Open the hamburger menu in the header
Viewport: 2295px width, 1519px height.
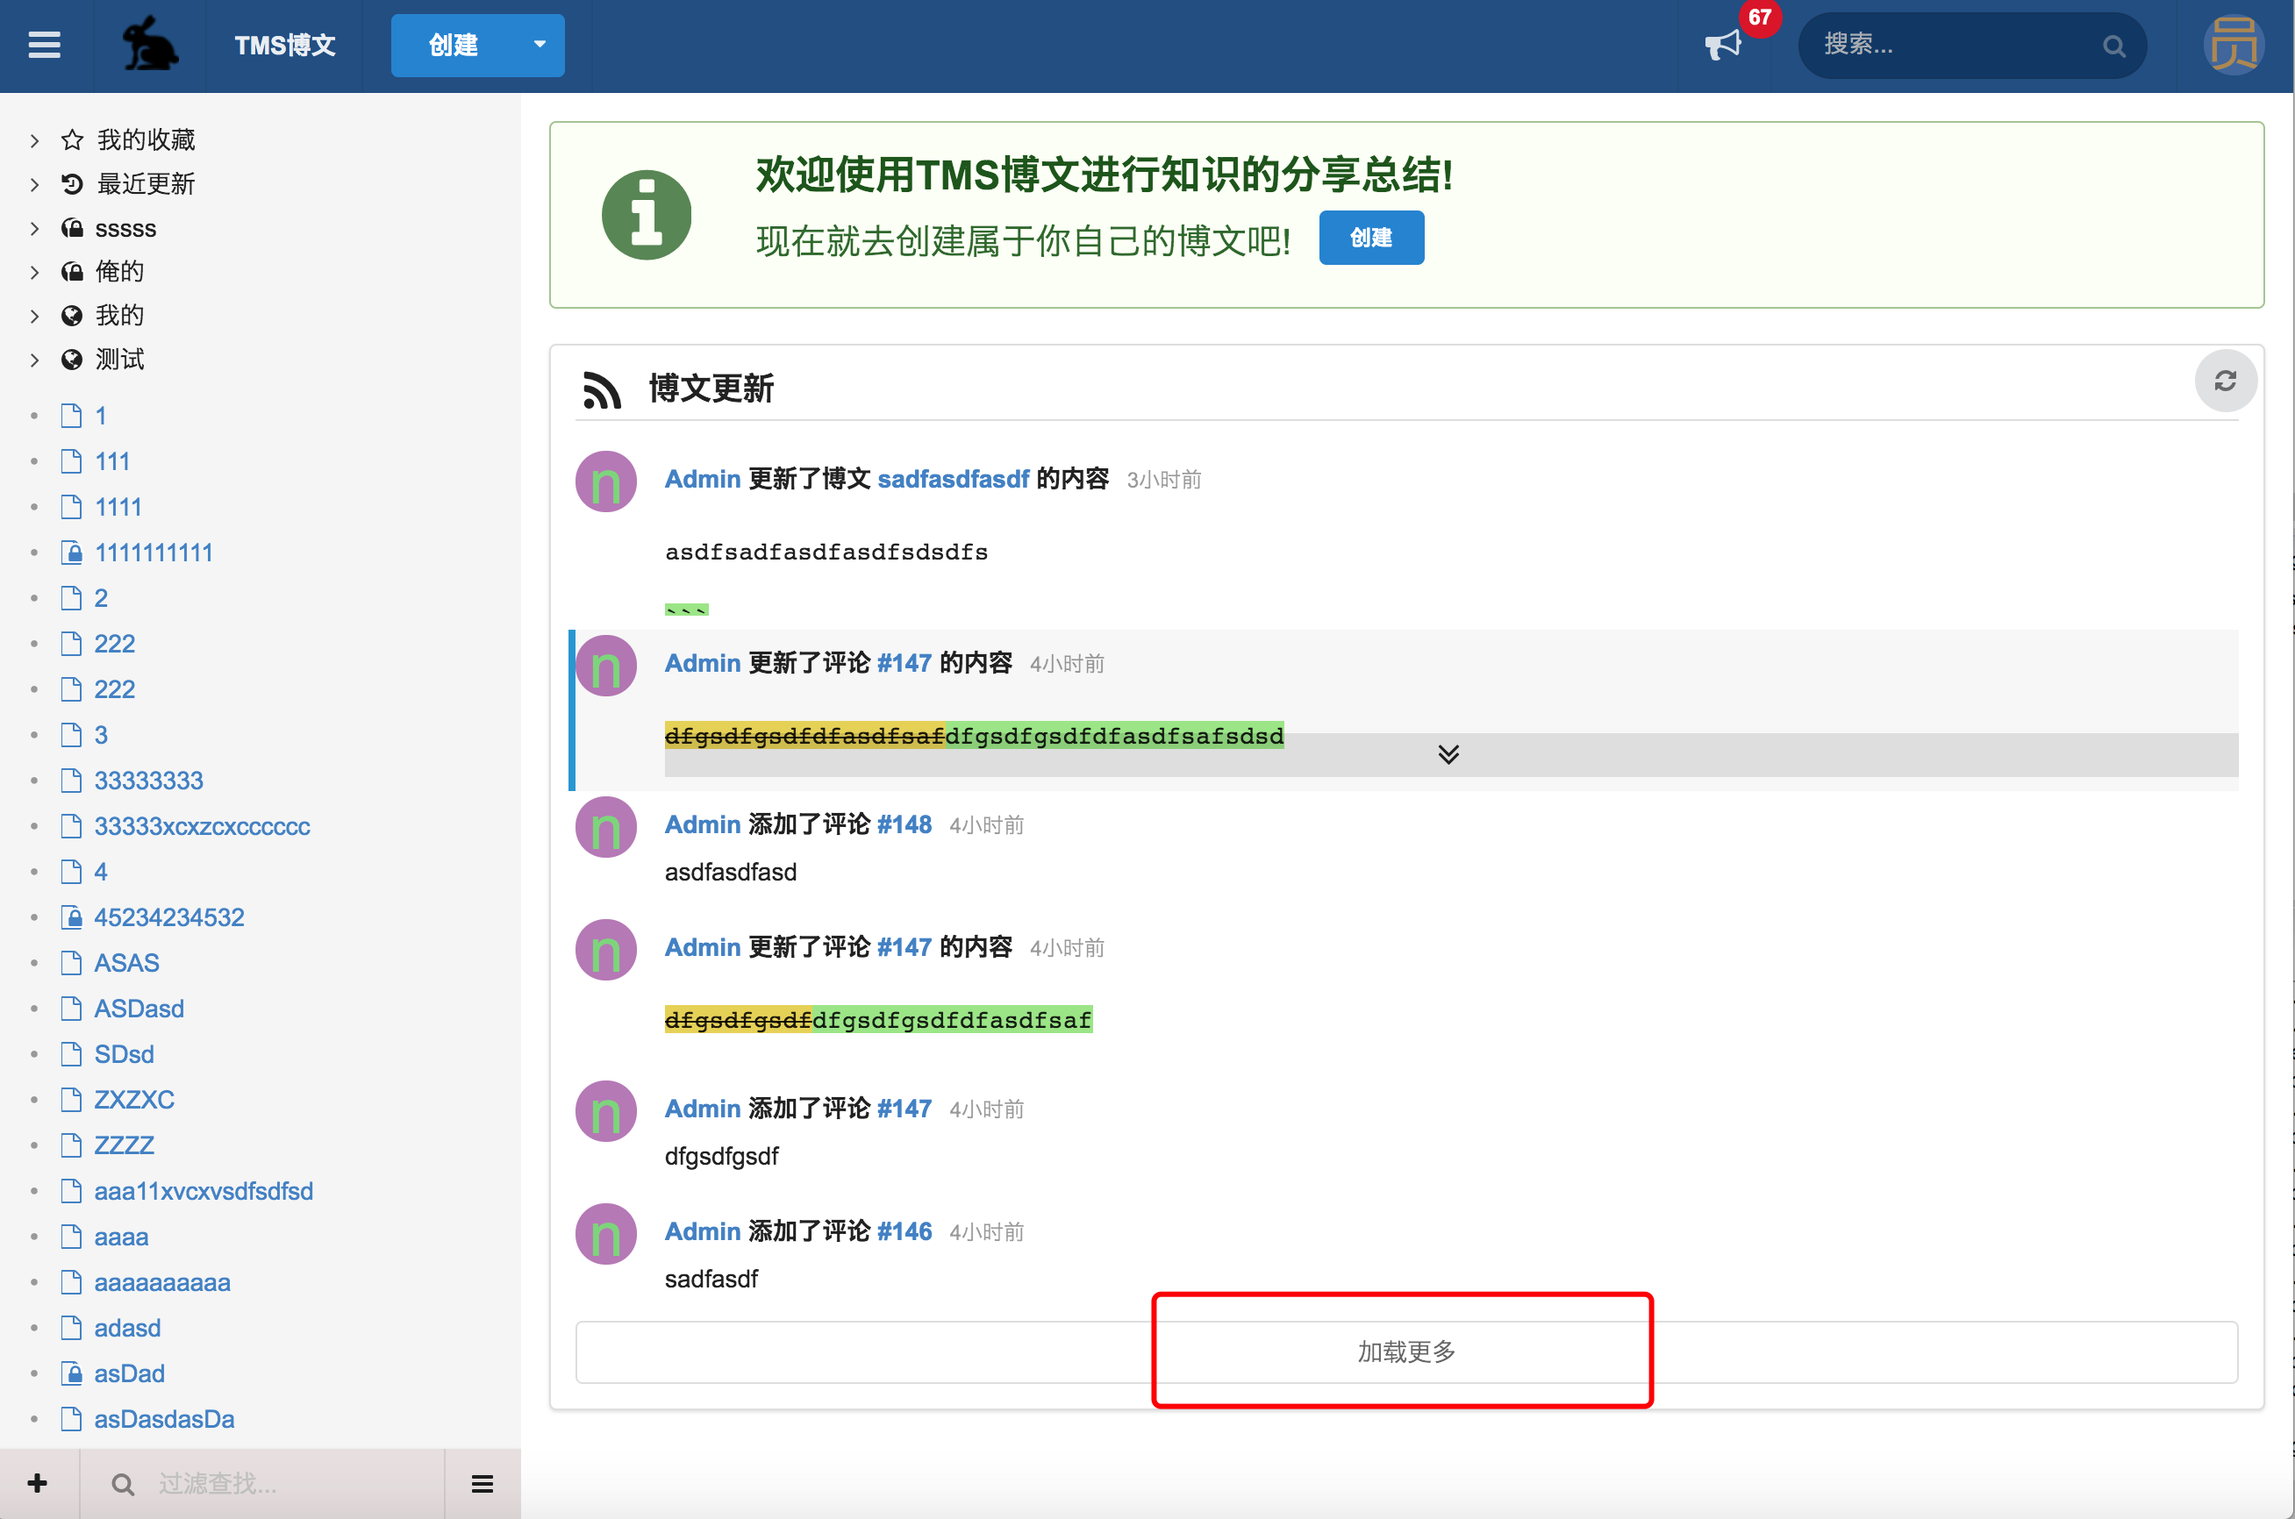(x=45, y=45)
